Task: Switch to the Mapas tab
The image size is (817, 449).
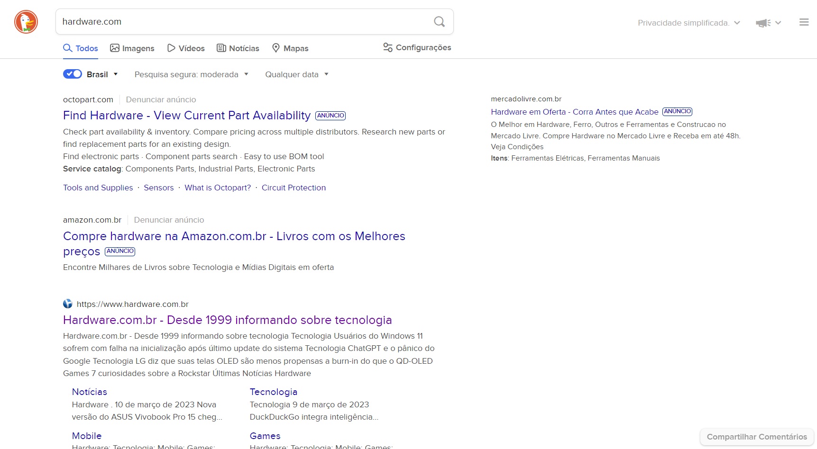Action: coord(290,48)
